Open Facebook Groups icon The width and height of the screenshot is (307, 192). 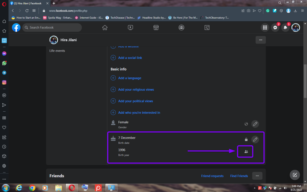(x=181, y=28)
